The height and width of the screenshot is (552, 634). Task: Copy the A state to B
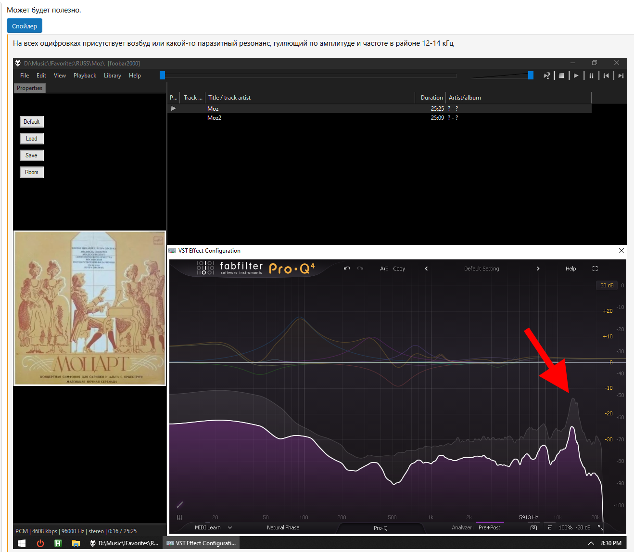click(399, 269)
